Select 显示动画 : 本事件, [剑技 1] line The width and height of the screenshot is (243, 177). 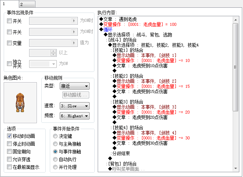click(x=145, y=55)
